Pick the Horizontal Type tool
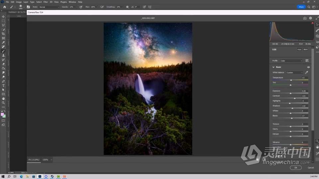The height and width of the screenshot is (179, 319). click(x=3, y=86)
